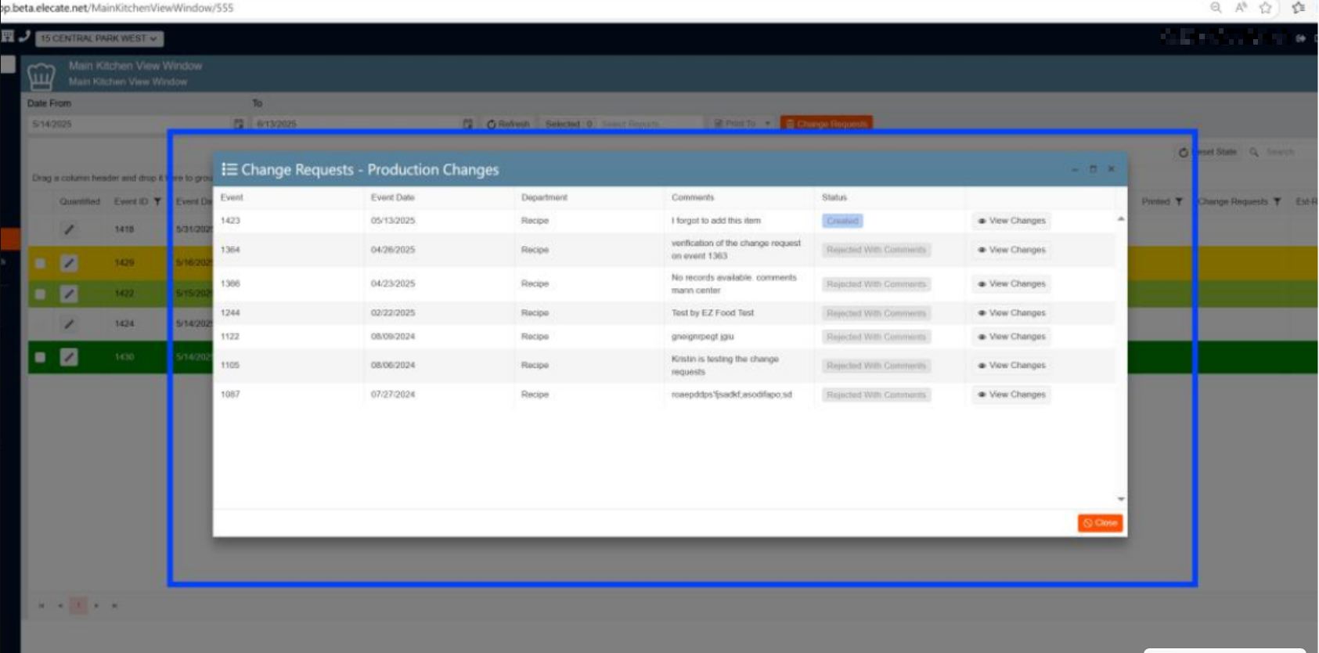
Task: View Changes for event 1423
Action: [x=1011, y=221]
